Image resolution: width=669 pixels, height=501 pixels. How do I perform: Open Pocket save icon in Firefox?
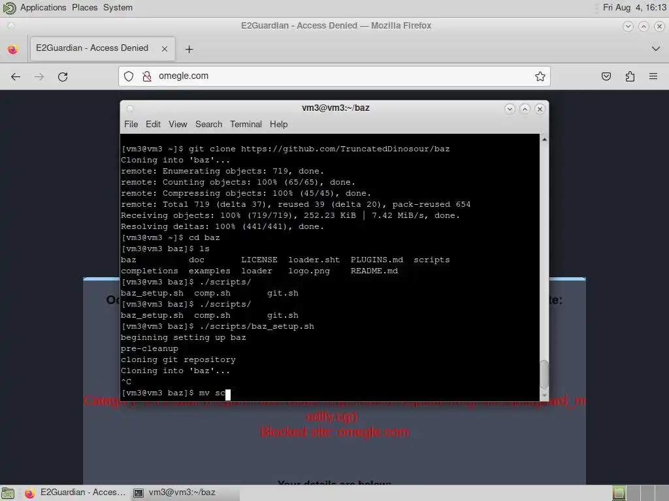[606, 77]
